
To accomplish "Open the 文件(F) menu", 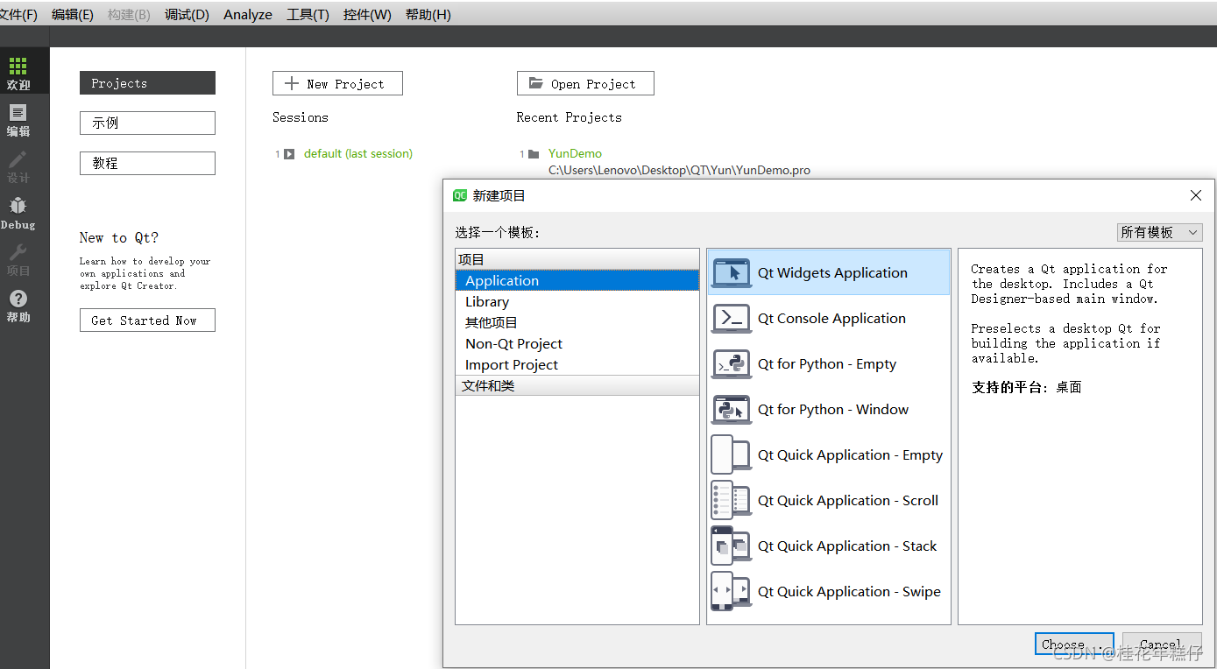I will (x=18, y=15).
